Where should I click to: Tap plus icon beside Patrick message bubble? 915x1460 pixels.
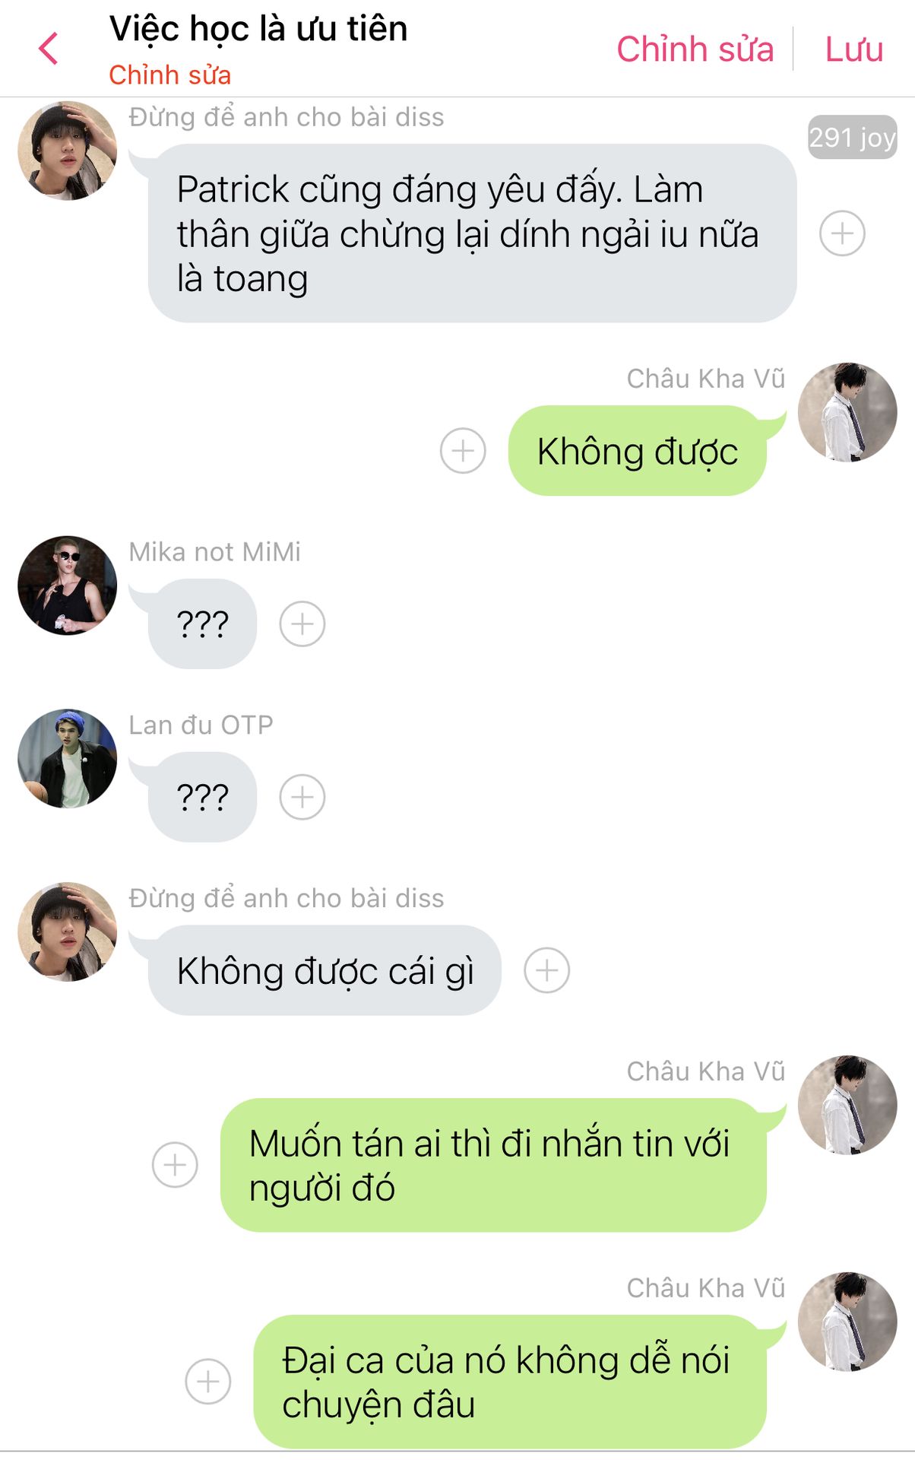pos(842,233)
